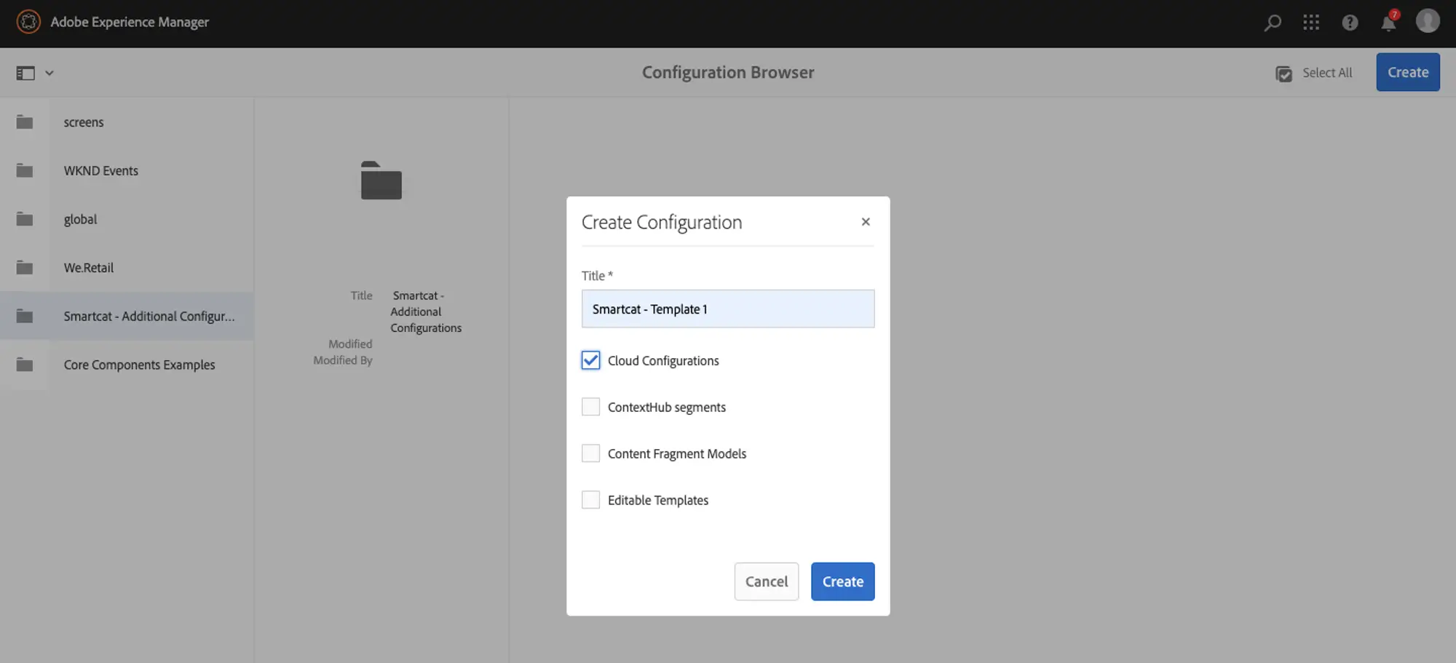1456x663 pixels.
Task: Click the Modified By label
Action: [343, 360]
